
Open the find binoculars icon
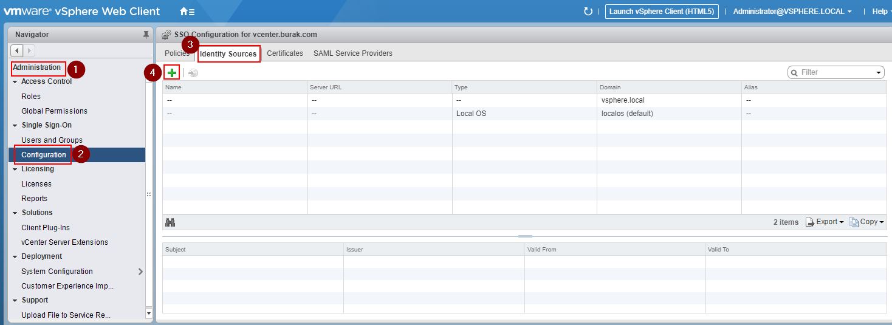170,222
